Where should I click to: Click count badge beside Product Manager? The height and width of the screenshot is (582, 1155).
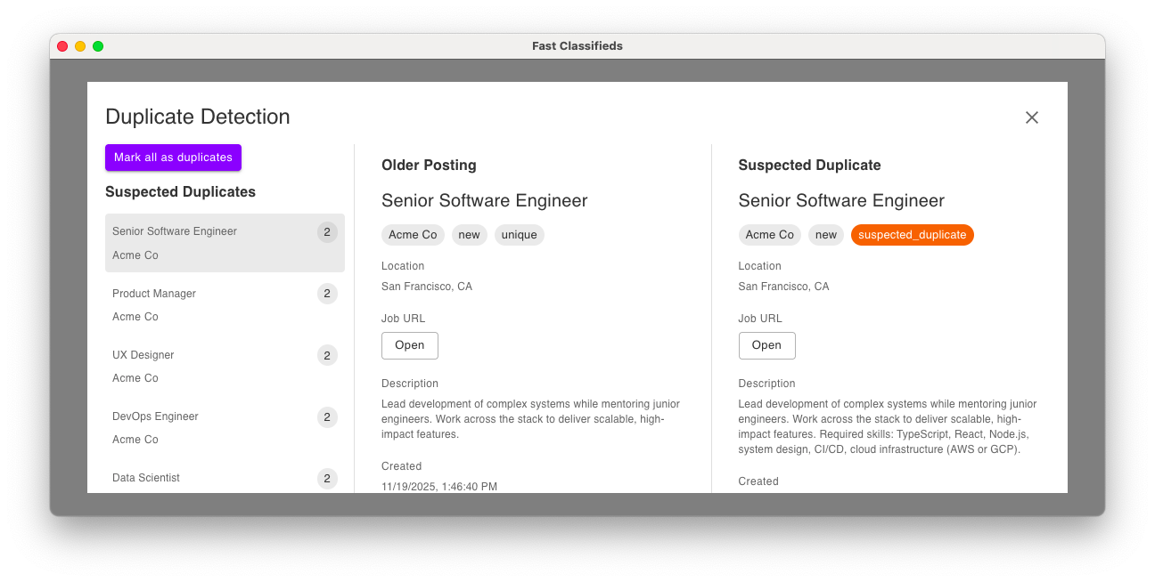click(x=327, y=294)
